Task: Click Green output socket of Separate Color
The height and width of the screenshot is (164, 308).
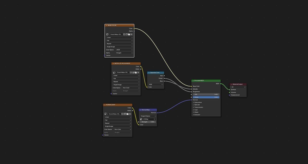Action: point(164,79)
